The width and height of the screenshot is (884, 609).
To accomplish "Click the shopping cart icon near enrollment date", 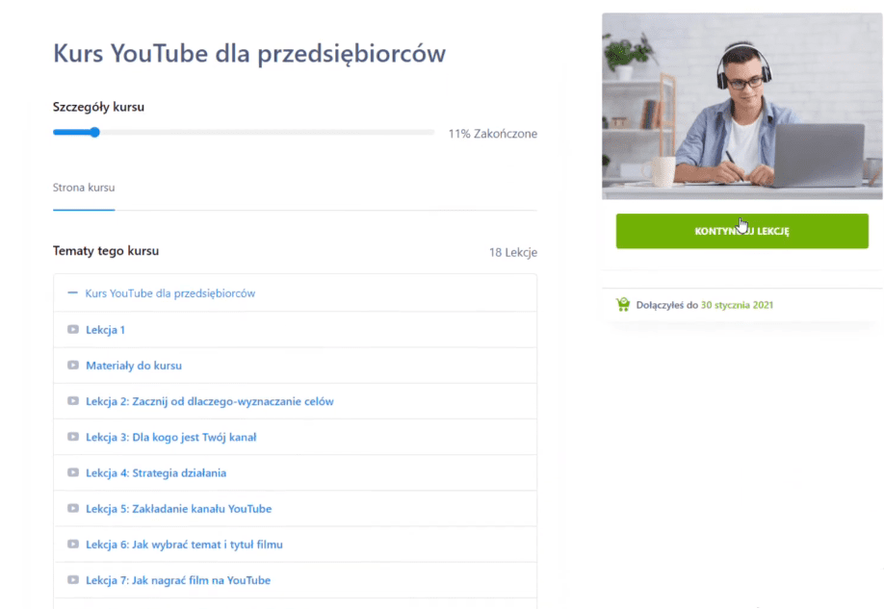I will (623, 305).
